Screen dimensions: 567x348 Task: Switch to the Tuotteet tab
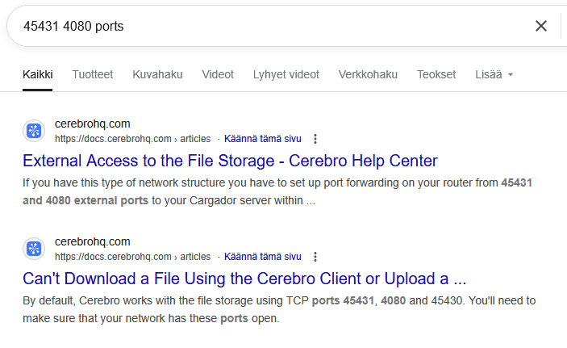93,74
